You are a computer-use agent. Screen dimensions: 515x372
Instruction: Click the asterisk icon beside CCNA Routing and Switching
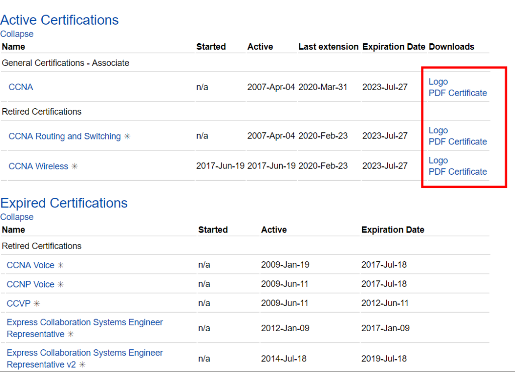(x=127, y=136)
